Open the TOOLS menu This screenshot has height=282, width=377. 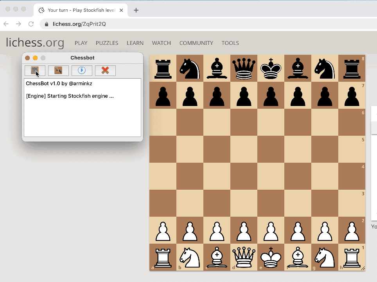230,43
